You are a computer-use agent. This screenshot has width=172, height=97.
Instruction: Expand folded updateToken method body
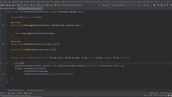[x=54, y=50]
